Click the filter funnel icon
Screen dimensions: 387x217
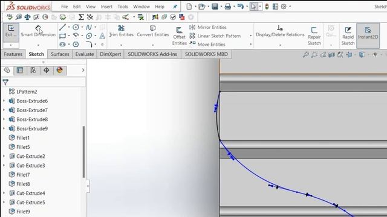click(5, 82)
